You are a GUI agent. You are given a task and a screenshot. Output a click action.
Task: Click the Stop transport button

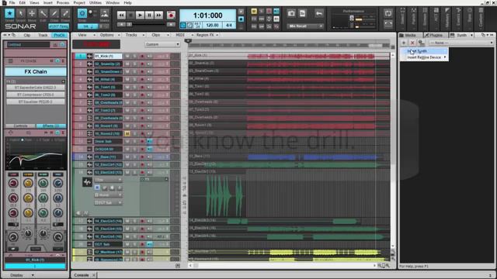point(130,15)
